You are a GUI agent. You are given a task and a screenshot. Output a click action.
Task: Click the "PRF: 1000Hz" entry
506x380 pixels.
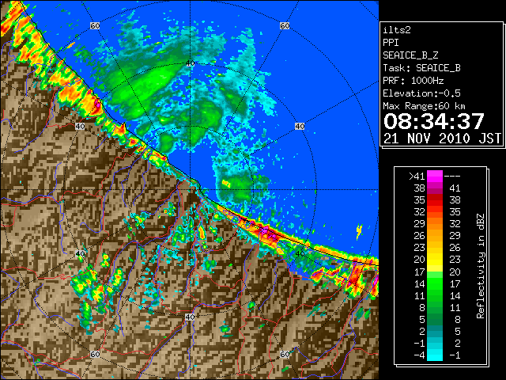point(413,81)
